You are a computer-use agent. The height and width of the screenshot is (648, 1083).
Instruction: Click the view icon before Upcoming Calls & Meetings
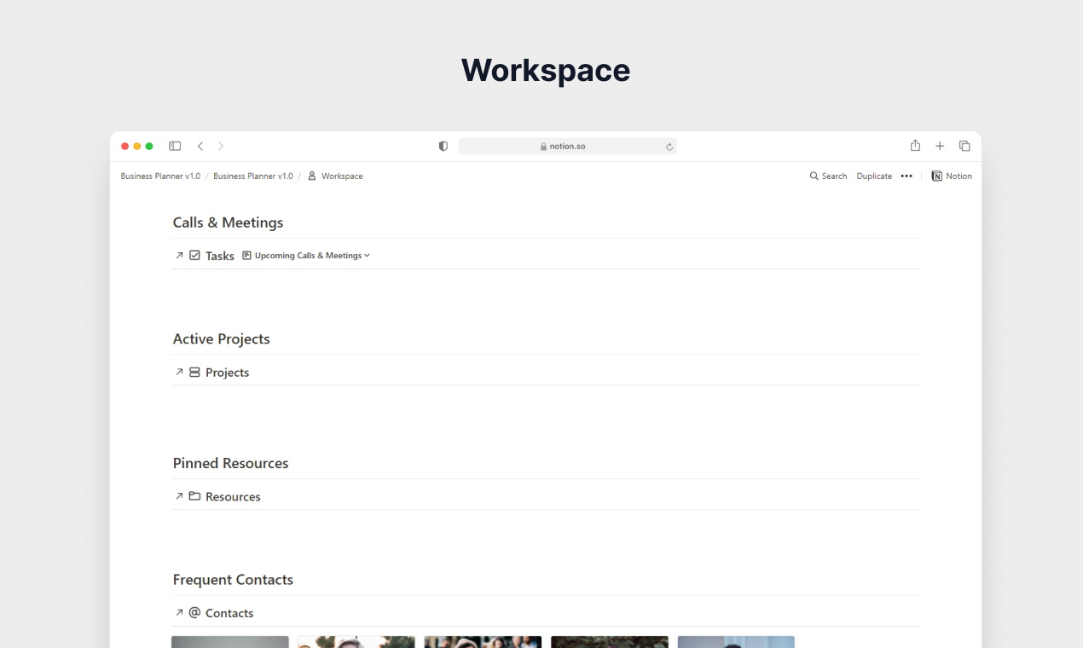click(x=246, y=255)
